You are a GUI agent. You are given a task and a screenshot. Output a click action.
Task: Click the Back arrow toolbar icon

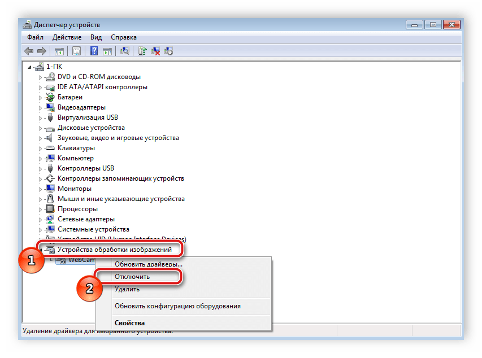point(29,51)
